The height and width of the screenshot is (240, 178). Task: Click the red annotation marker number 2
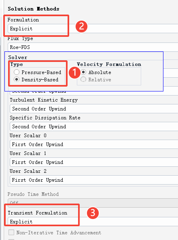pos(81,26)
